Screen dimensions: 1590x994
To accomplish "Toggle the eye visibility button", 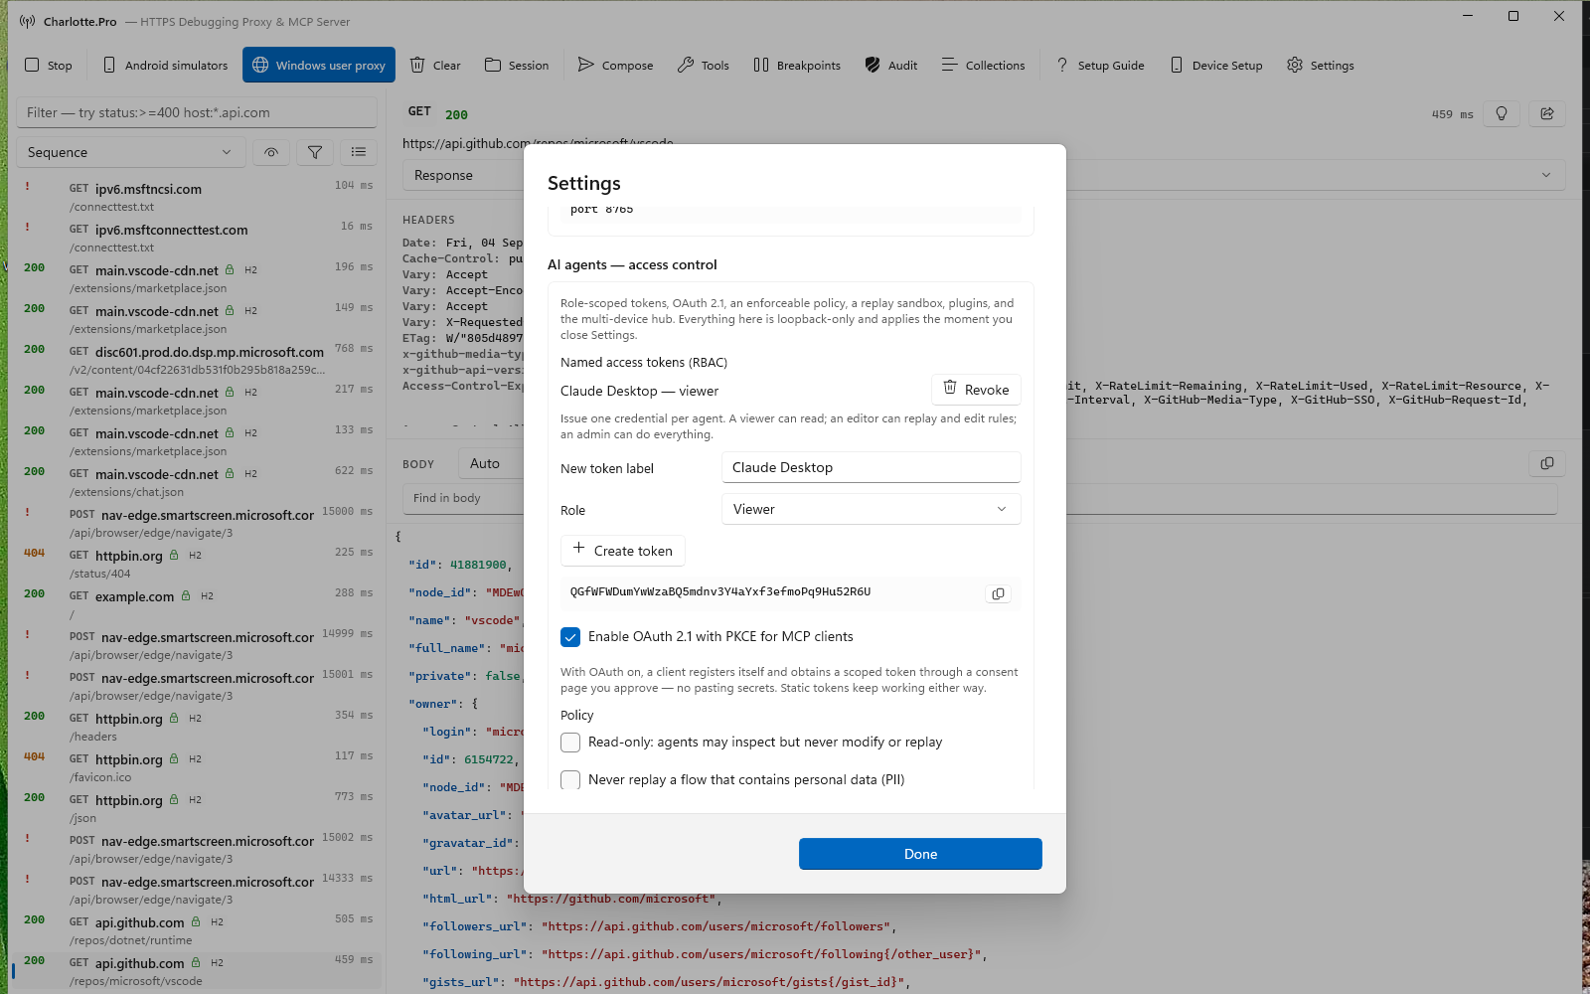I will tap(271, 152).
